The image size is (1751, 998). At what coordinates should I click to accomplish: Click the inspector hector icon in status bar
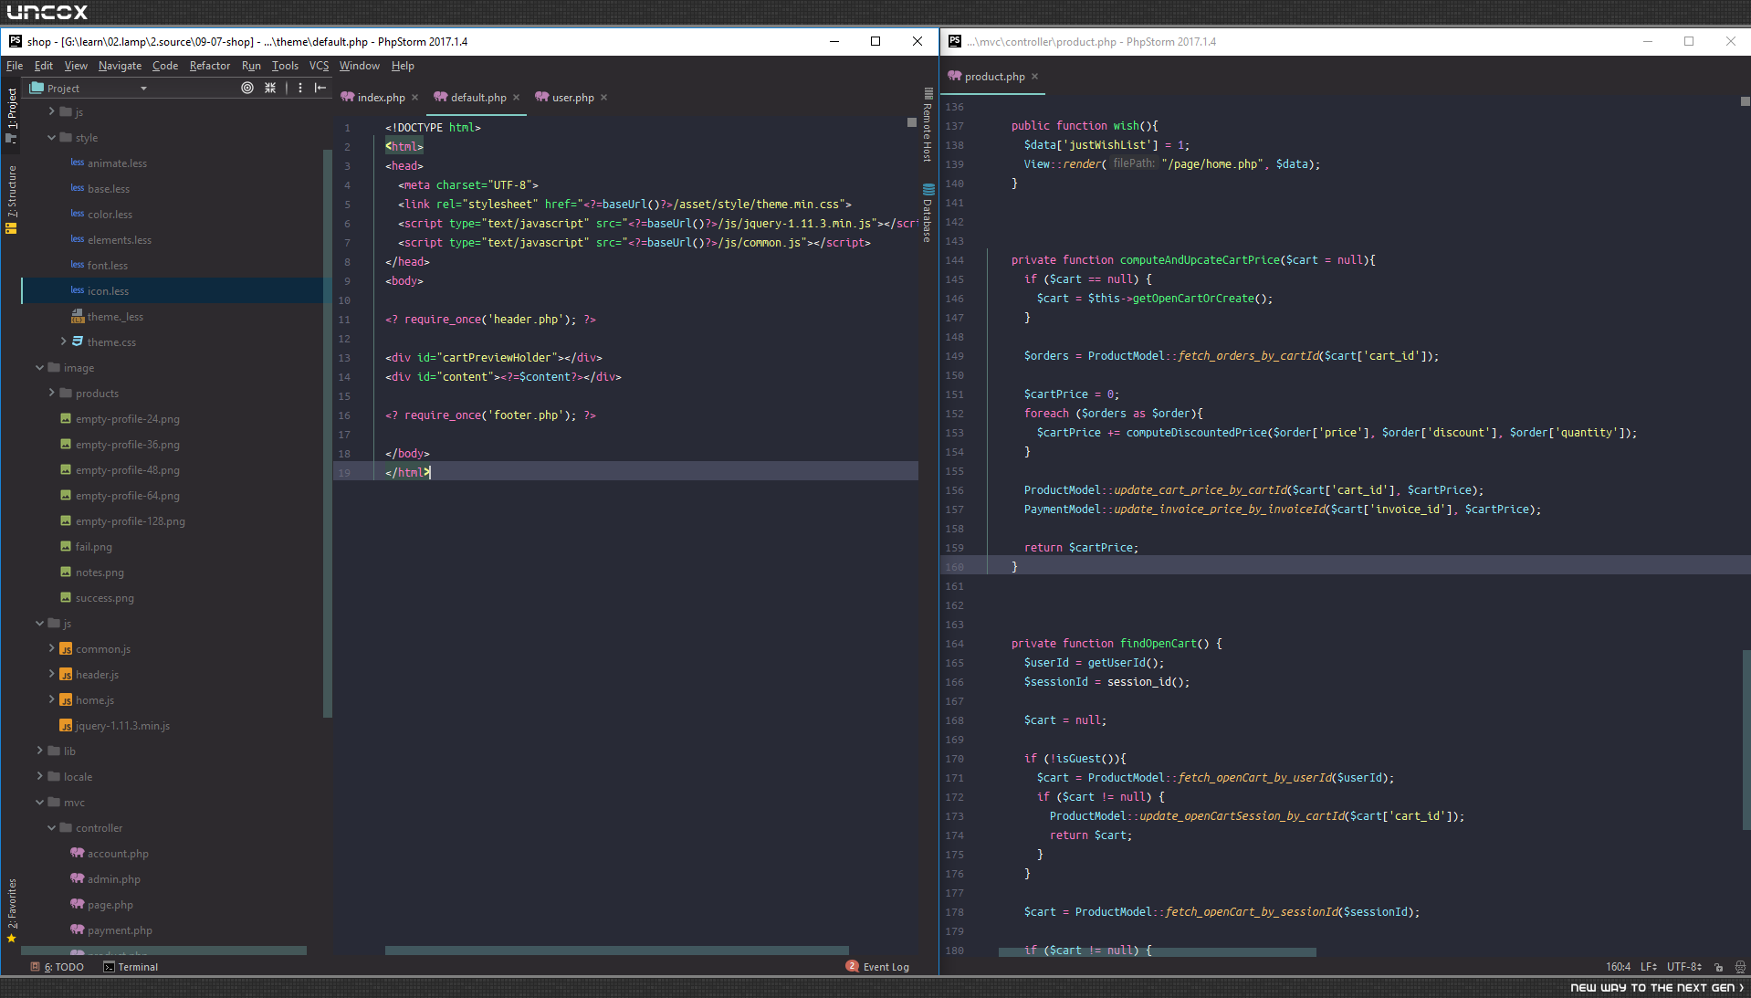pyautogui.click(x=1740, y=967)
